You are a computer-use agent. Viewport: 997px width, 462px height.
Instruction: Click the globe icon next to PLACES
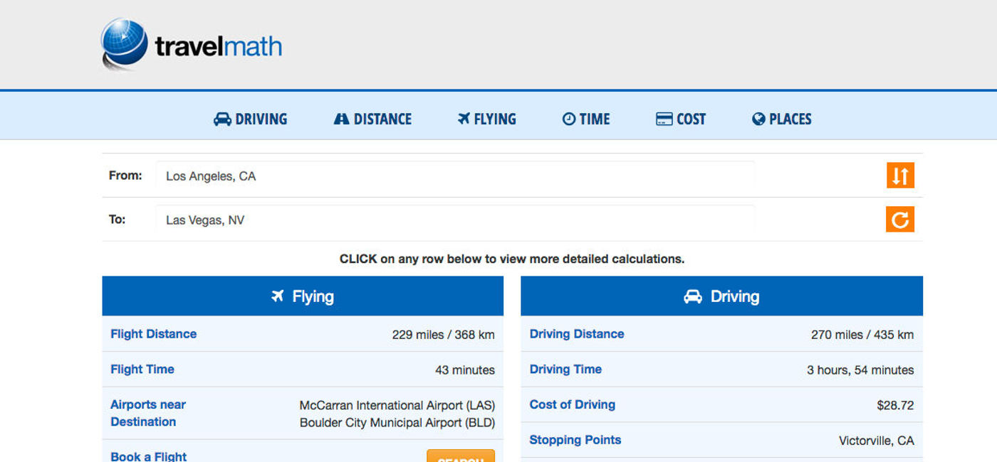(x=758, y=119)
